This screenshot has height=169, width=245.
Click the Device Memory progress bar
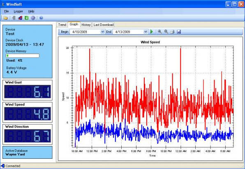(x=23, y=56)
